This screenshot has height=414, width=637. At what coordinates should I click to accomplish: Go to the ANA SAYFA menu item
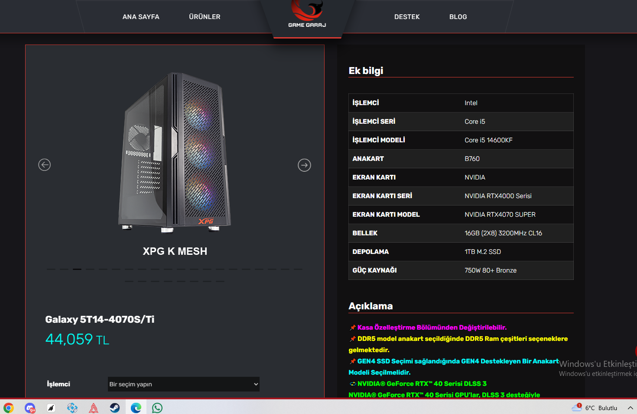tap(141, 17)
